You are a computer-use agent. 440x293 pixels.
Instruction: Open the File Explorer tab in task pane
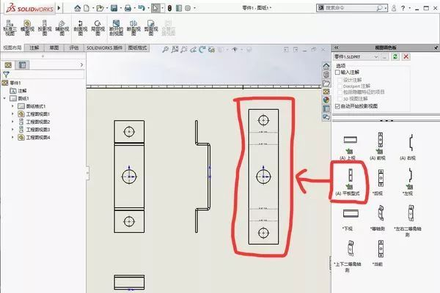pos(326,84)
